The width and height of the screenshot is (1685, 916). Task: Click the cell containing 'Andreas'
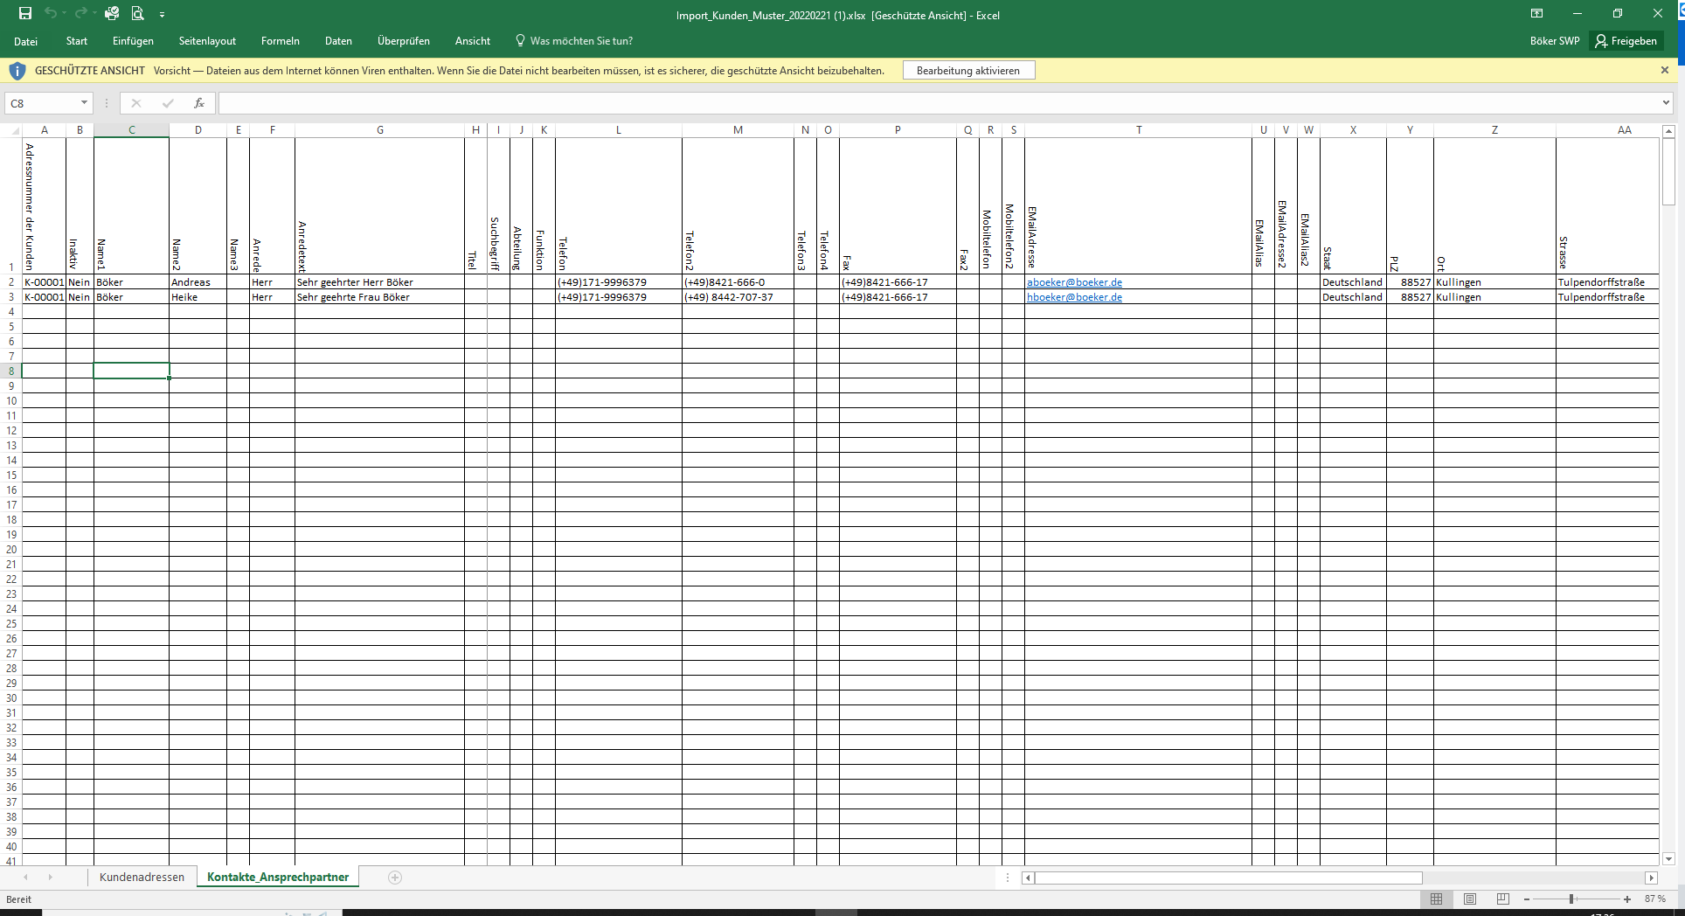(x=198, y=282)
